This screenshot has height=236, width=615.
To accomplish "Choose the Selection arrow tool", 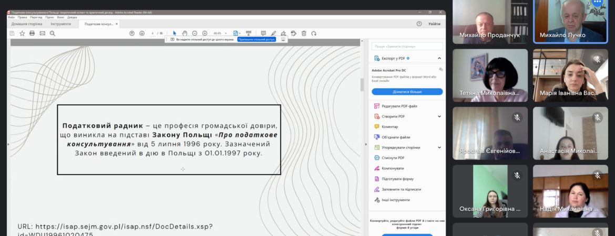I will point(175,33).
